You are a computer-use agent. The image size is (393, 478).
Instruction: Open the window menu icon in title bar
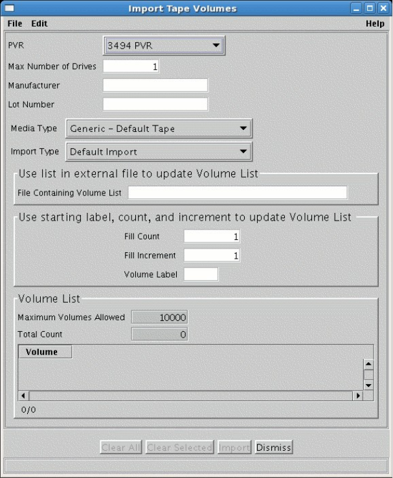[9, 8]
